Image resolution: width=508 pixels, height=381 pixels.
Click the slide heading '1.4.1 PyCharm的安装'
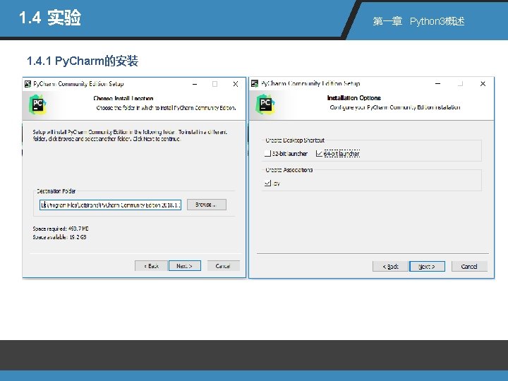[x=83, y=61]
